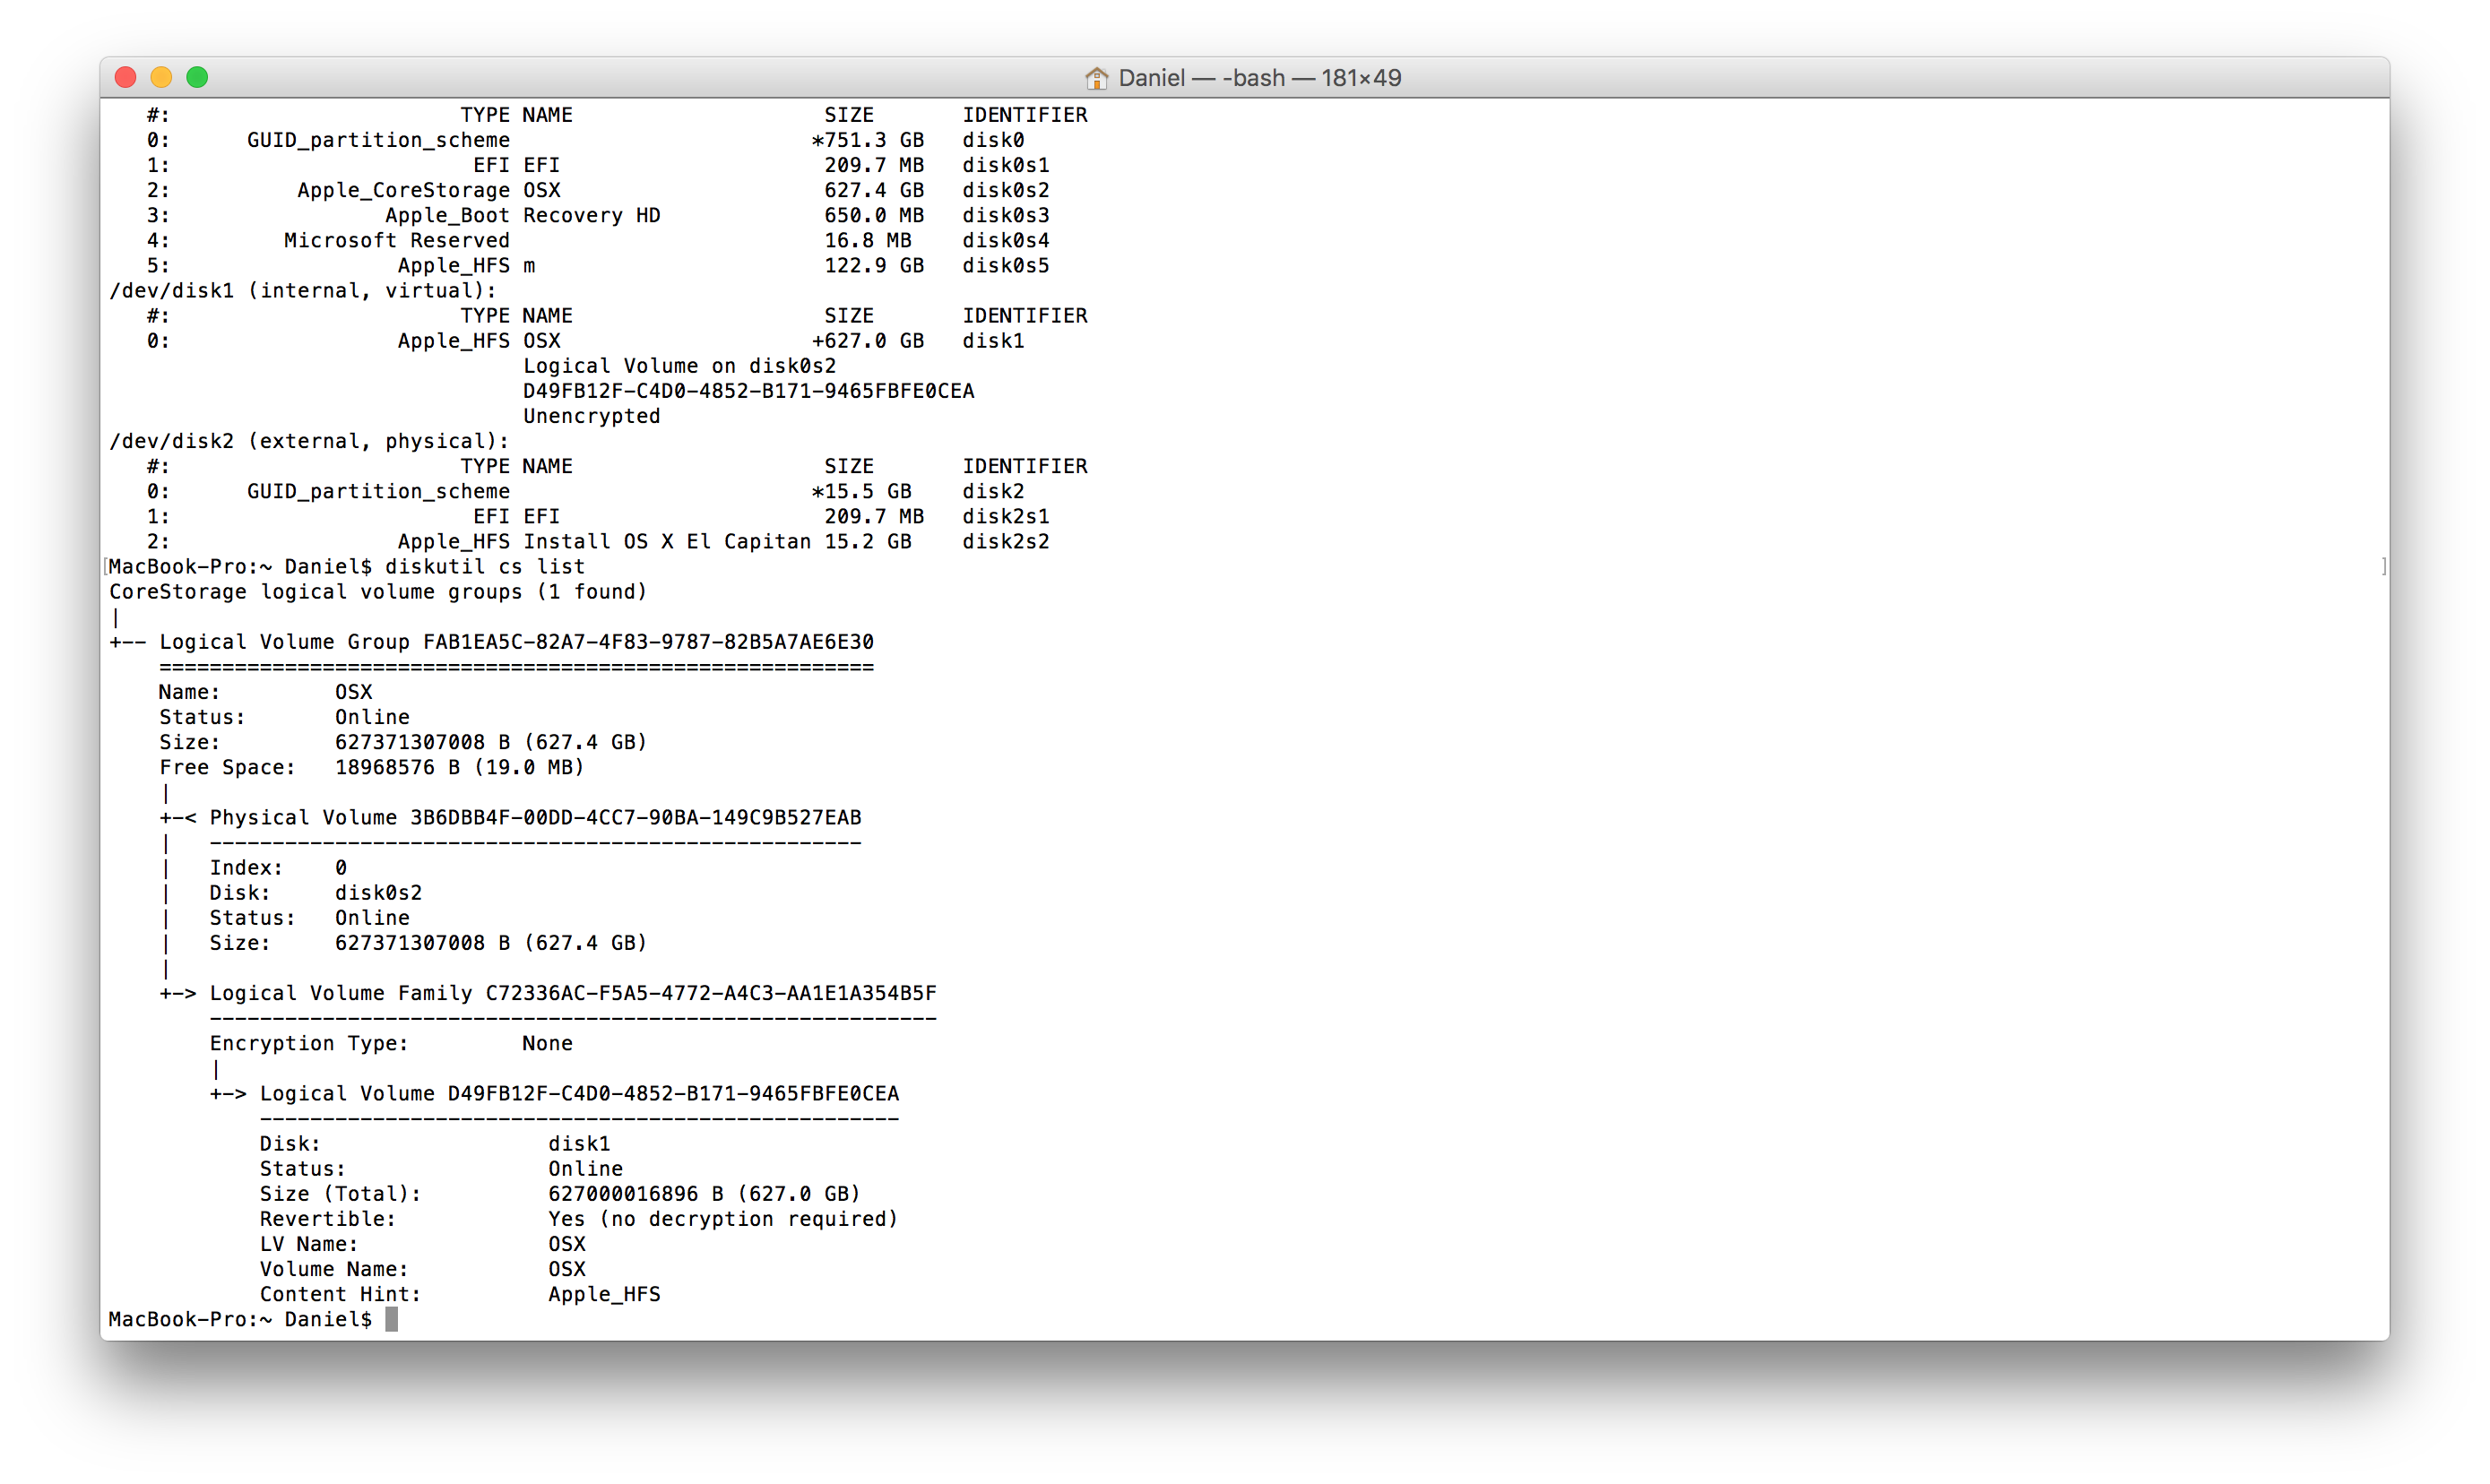Click identifier 'disk0s1'
This screenshot has height=1484, width=2490.
tap(1006, 165)
